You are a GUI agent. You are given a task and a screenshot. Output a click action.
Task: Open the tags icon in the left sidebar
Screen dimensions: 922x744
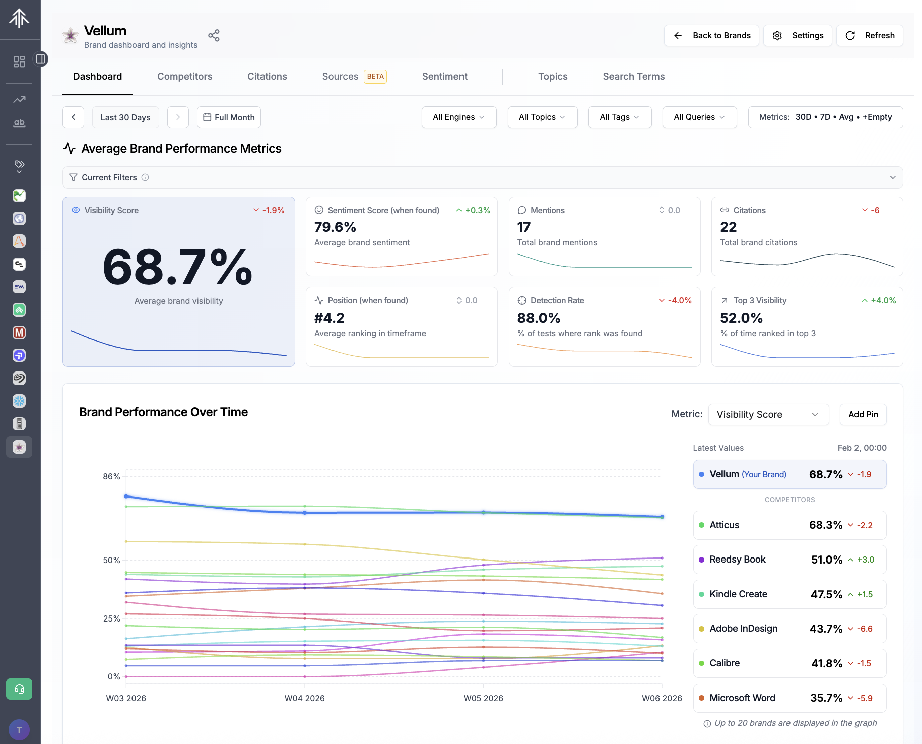pyautogui.click(x=19, y=164)
